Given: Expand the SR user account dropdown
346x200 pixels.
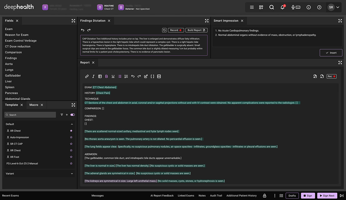Looking at the screenshot, I should coord(334,7).
